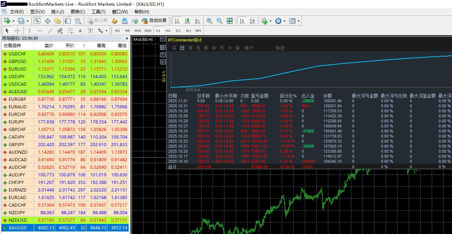The height and width of the screenshot is (234, 452).
Task: Toggle the 自动交易 auto trading button
Action: click(x=154, y=21)
